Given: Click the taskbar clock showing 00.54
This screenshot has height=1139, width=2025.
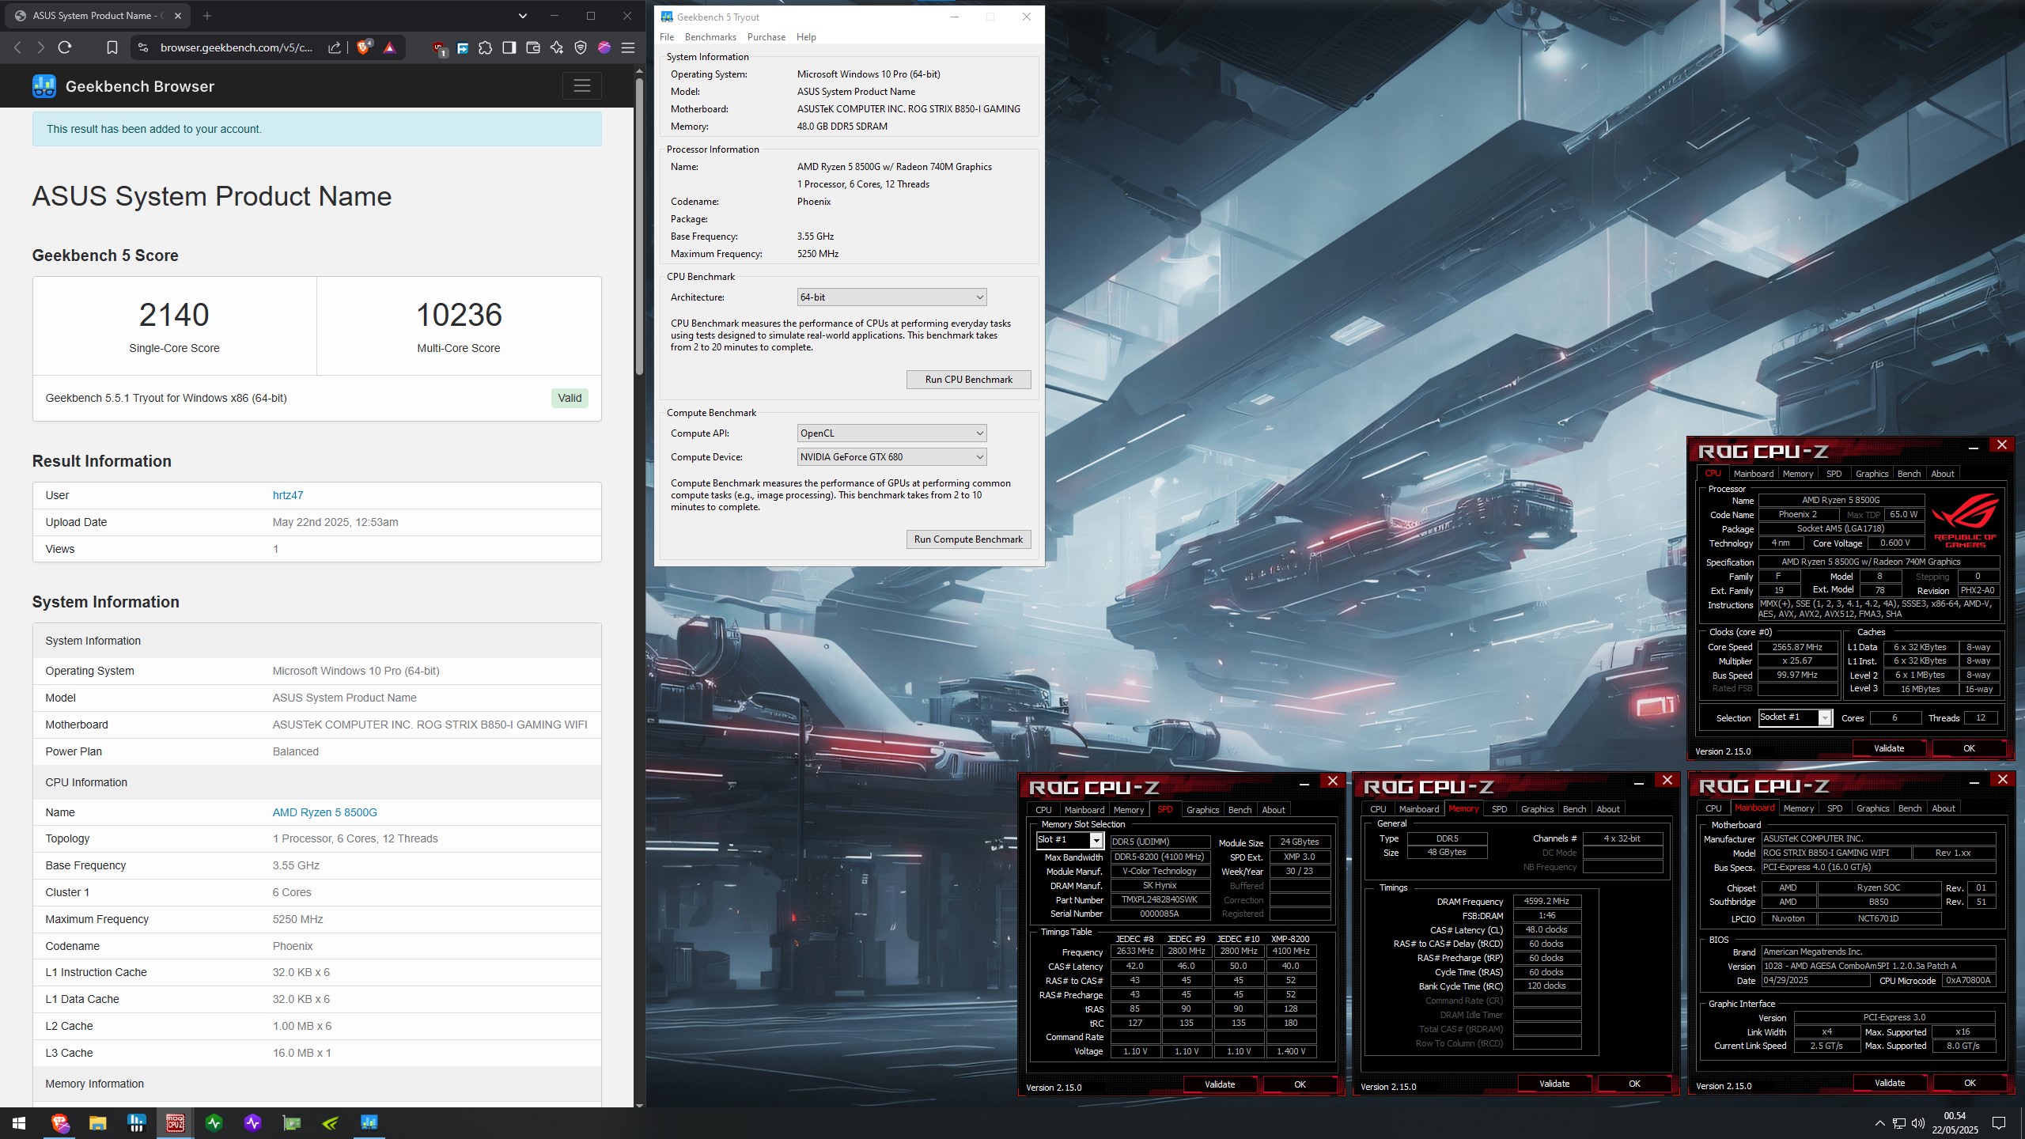Looking at the screenshot, I should 1955,1122.
